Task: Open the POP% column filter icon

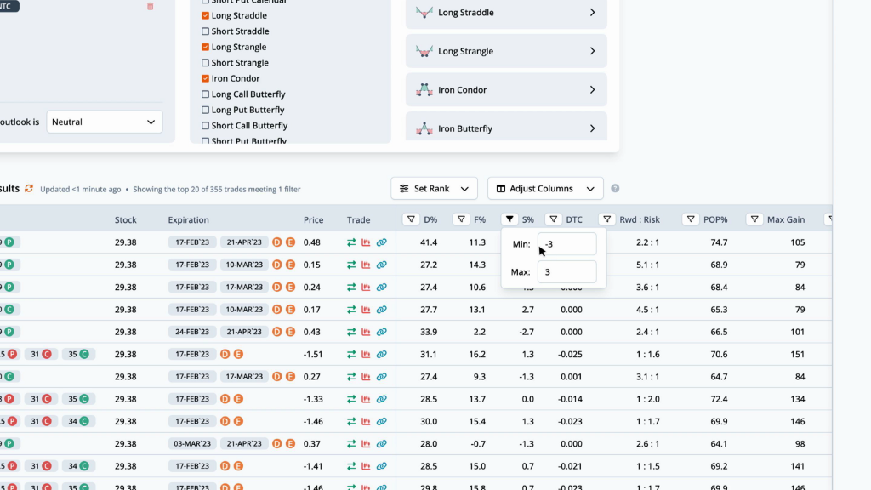Action: [x=691, y=219]
